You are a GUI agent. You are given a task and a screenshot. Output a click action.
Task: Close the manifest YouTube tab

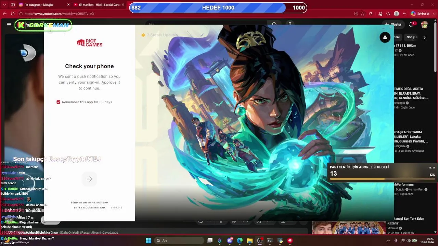123,5
